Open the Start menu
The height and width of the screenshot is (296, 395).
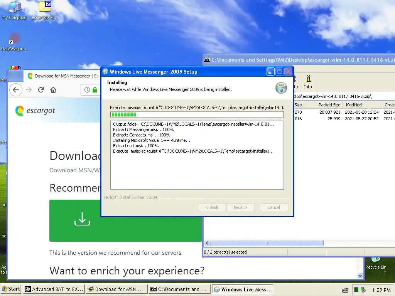10,289
